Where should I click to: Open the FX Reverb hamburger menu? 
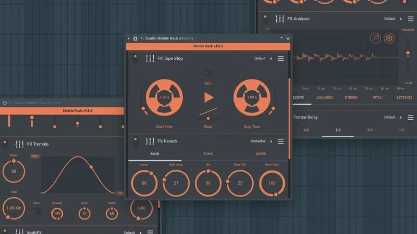point(280,141)
